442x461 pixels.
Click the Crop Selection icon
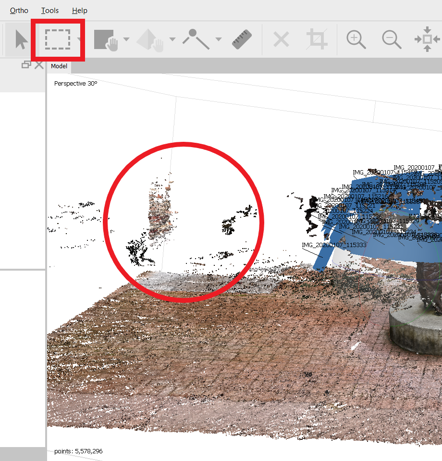pos(317,39)
